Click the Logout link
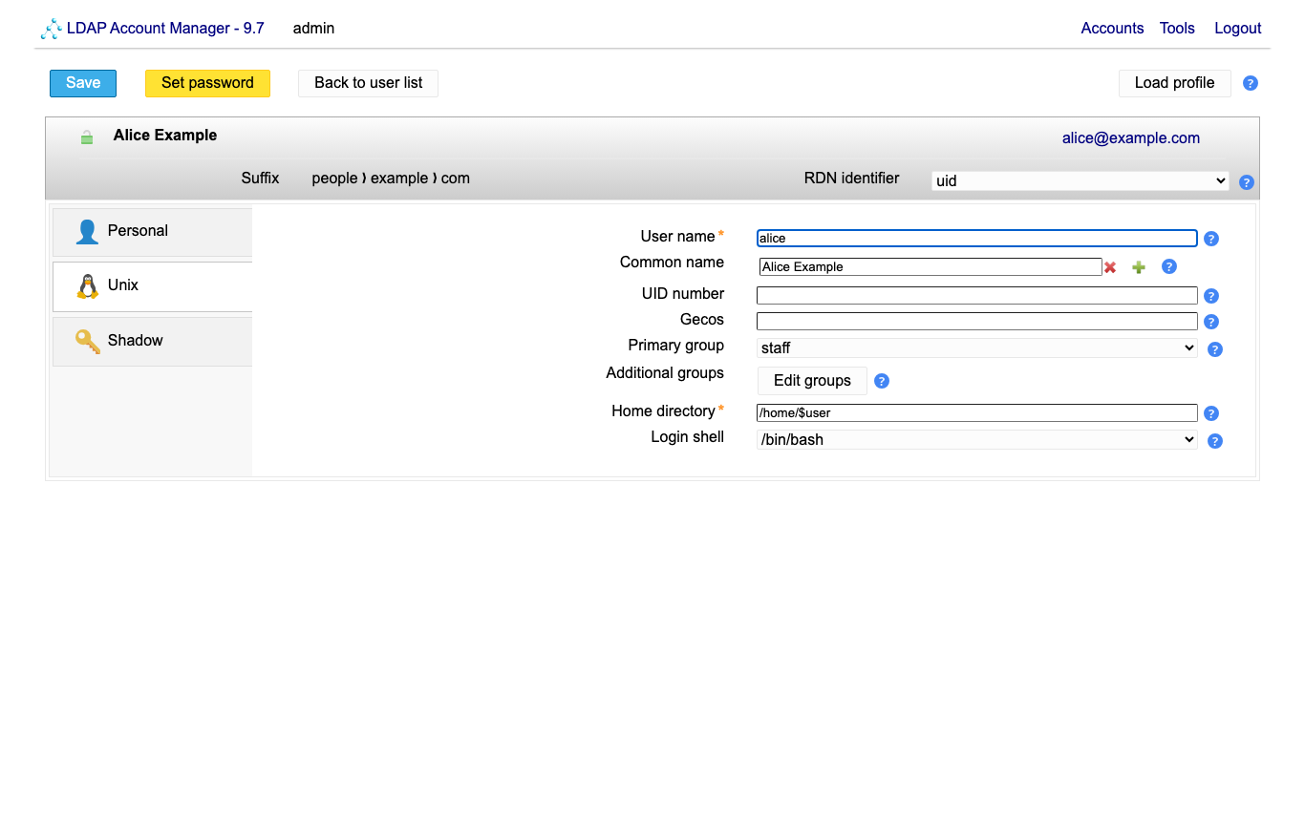The image size is (1305, 821). point(1237,29)
